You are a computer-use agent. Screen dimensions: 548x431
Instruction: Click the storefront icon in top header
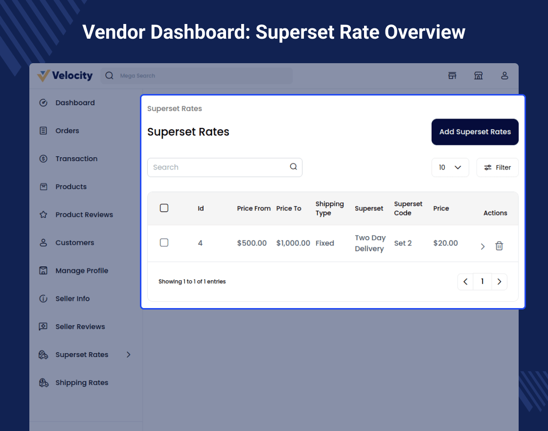479,75
